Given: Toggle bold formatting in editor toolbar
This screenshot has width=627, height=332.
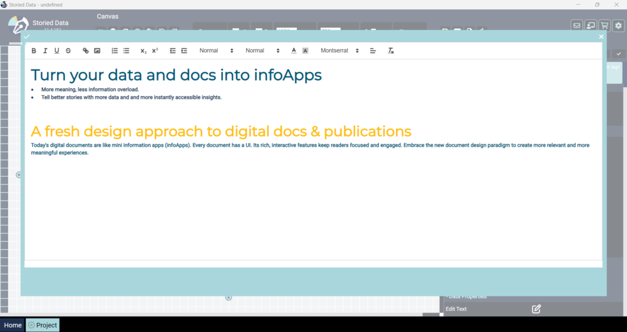Looking at the screenshot, I should coord(34,51).
